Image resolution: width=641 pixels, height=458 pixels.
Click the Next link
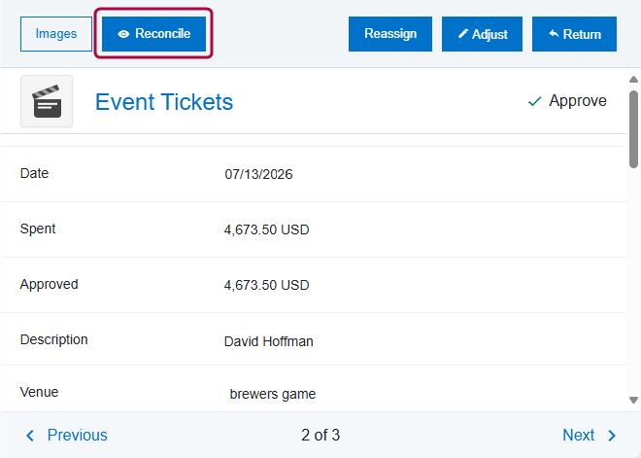578,436
